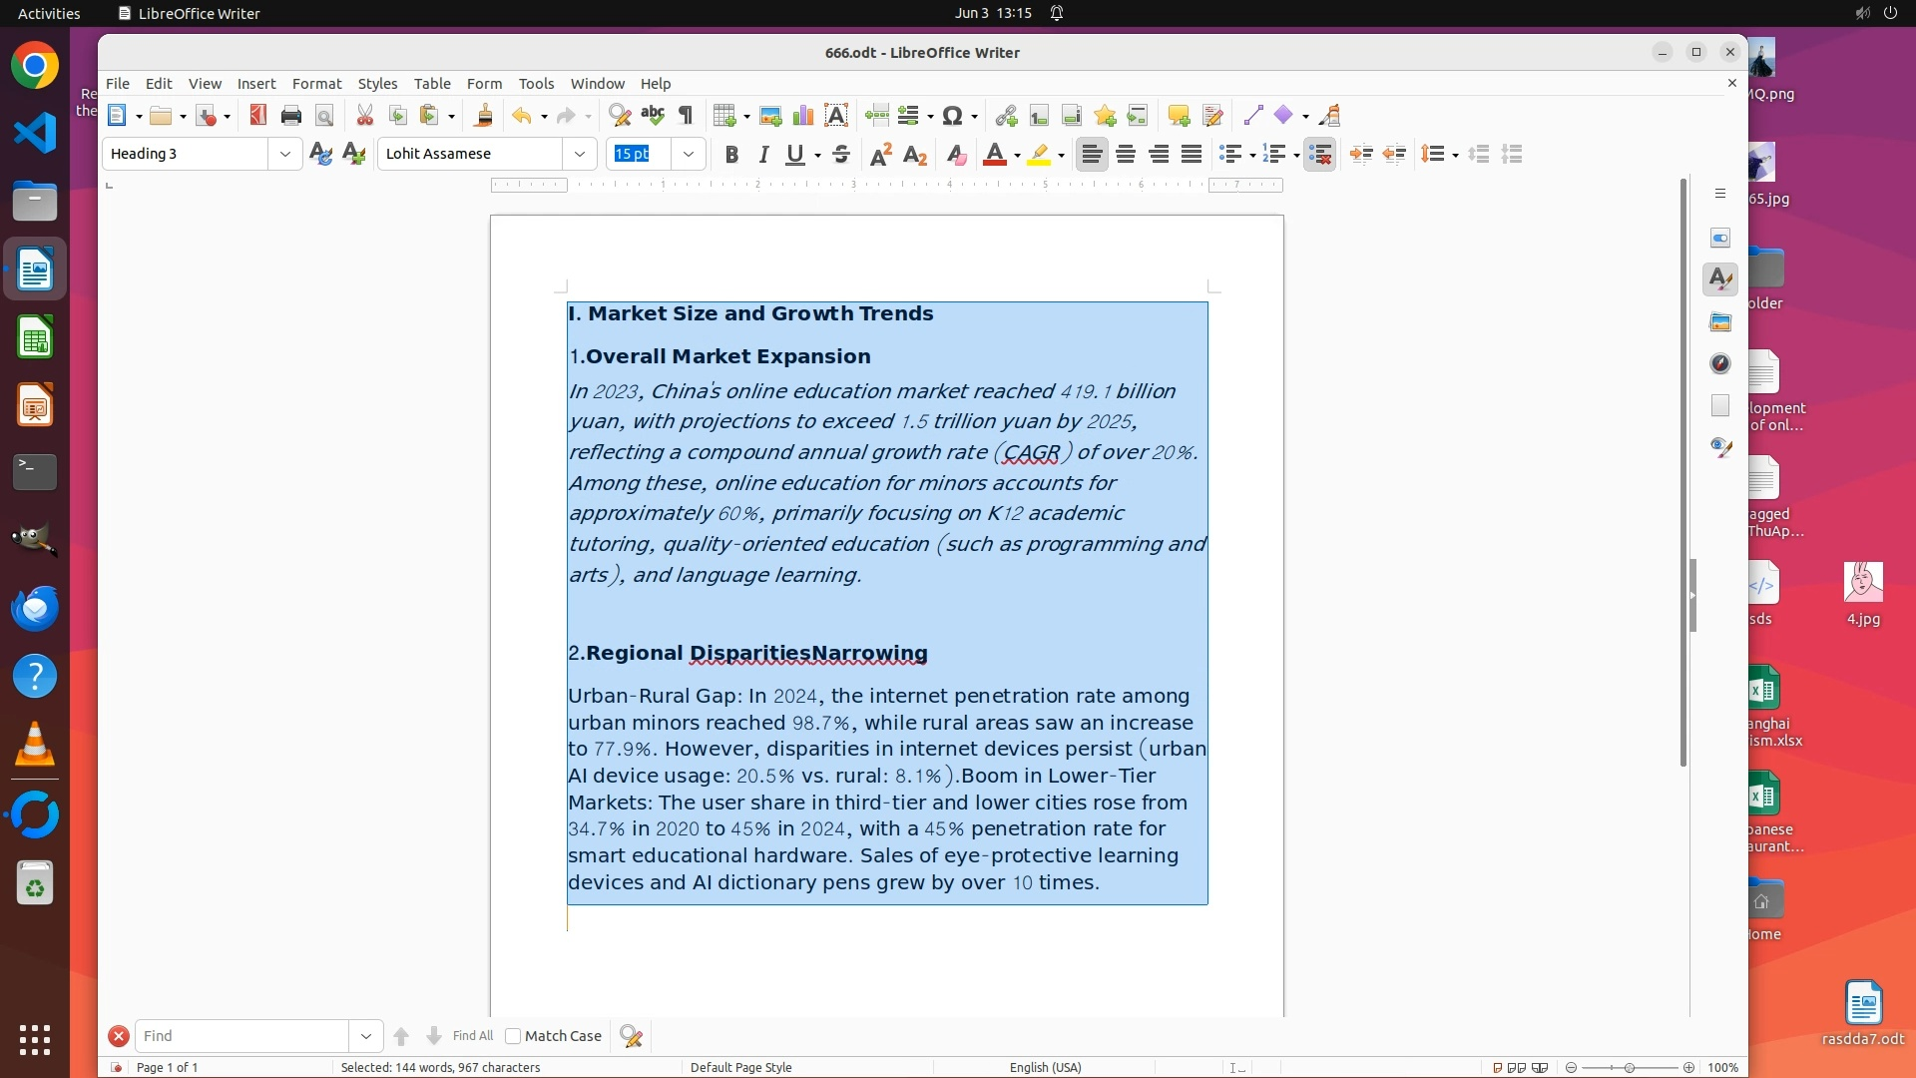The image size is (1916, 1078).
Task: Expand the Heading 3 paragraph style dropdown
Action: click(x=285, y=154)
